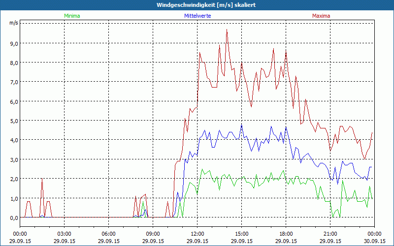
Task: Click the 15:00 time axis label
Action: click(241, 234)
